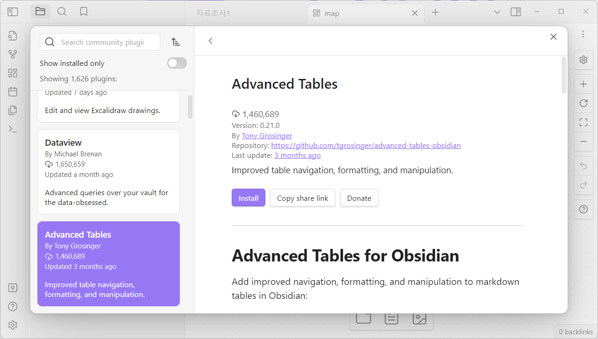The width and height of the screenshot is (598, 339).
Task: Click the add note card icon on canvas
Action: 363,318
